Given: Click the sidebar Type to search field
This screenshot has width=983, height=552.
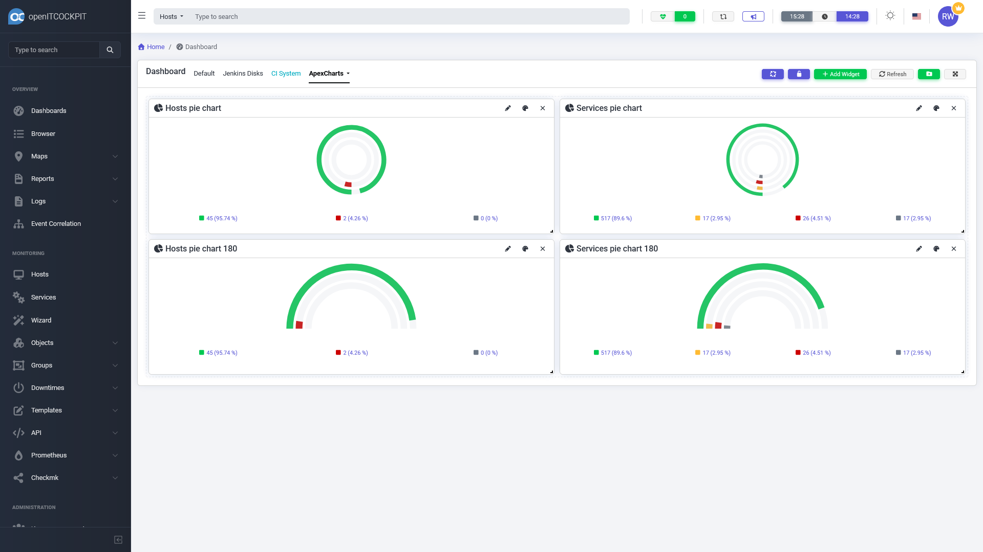Looking at the screenshot, I should point(54,50).
